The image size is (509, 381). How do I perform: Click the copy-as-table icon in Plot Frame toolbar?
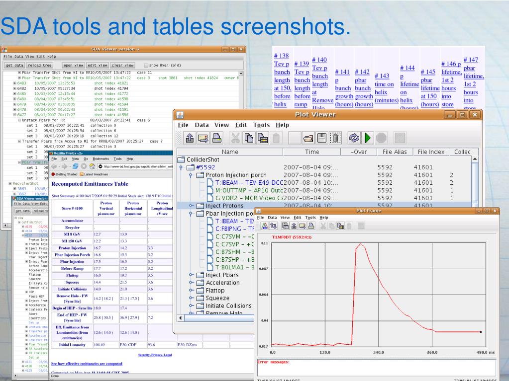click(340, 226)
